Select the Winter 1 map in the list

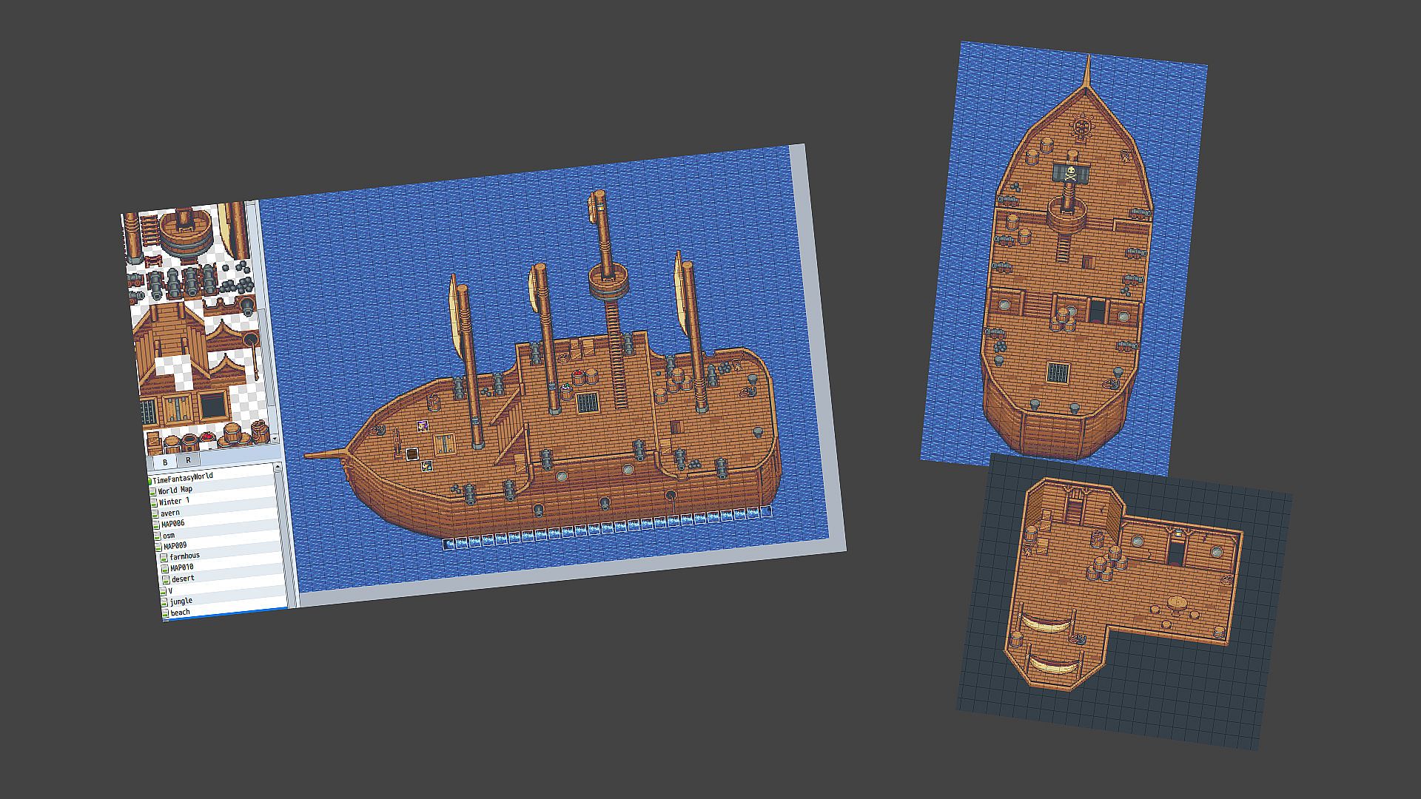pos(175,501)
